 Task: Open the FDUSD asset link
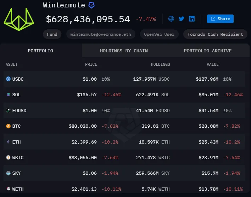coord(19,111)
